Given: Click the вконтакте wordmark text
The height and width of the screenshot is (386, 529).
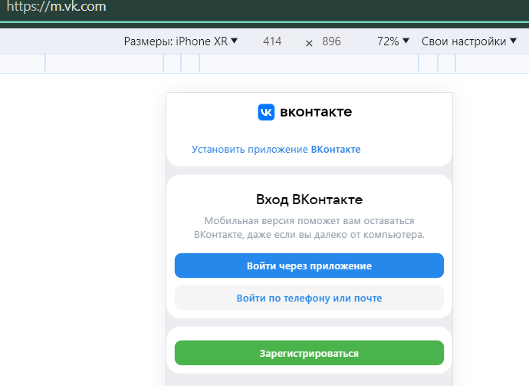Looking at the screenshot, I should [x=316, y=112].
